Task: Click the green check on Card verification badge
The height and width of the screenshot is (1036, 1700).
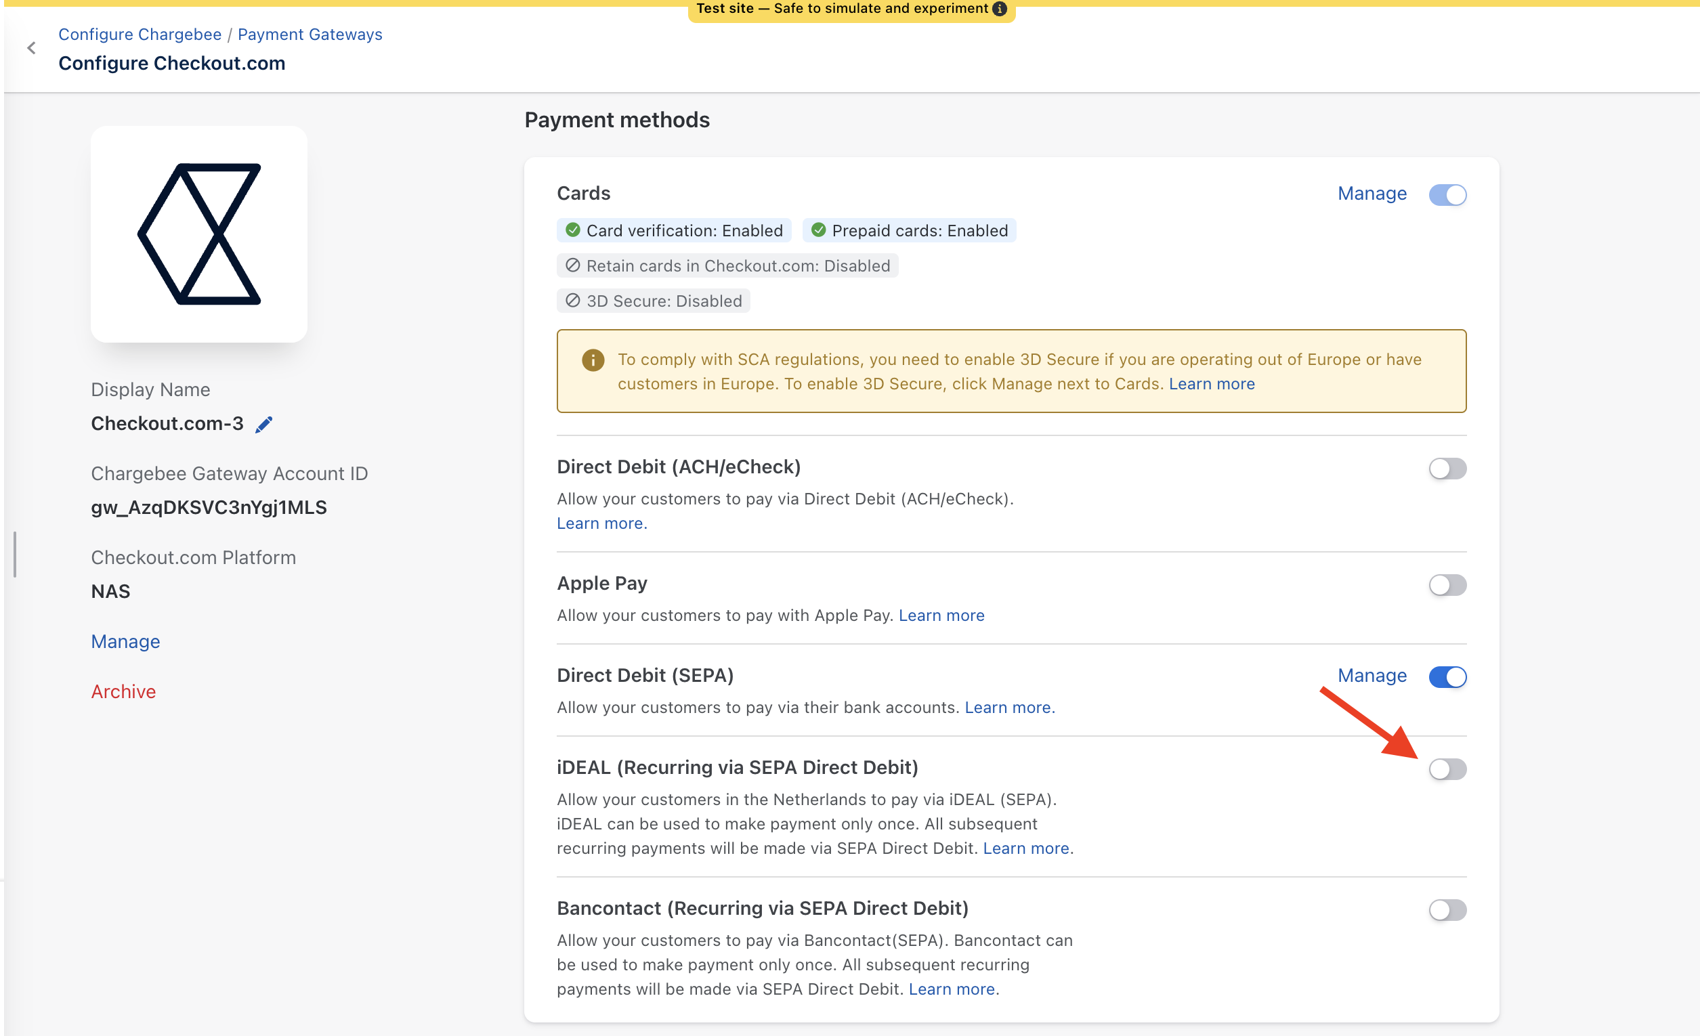Action: click(x=572, y=230)
